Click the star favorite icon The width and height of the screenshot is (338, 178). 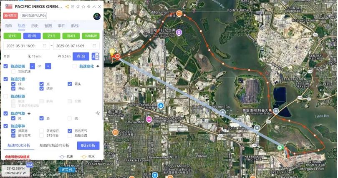click(83, 7)
